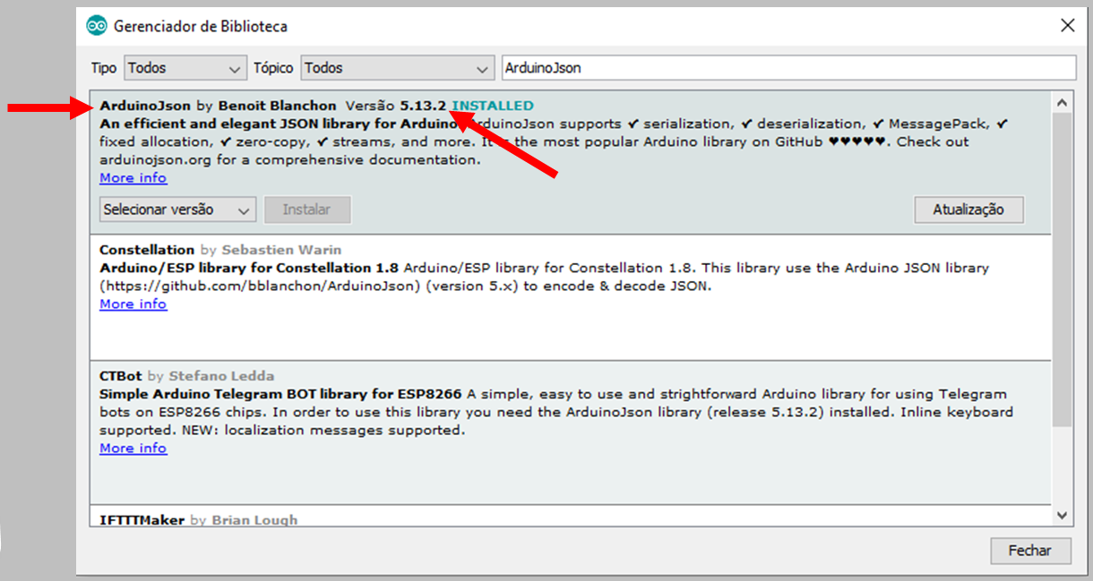Open Selecionar versão dropdown for ArduinoJson
The width and height of the screenshot is (1093, 581).
pyautogui.click(x=177, y=209)
